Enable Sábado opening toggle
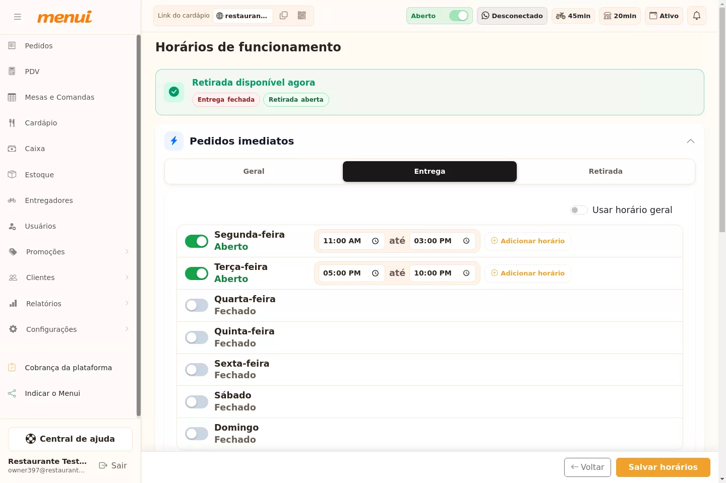Viewport: 726px width, 483px height. 197,402
